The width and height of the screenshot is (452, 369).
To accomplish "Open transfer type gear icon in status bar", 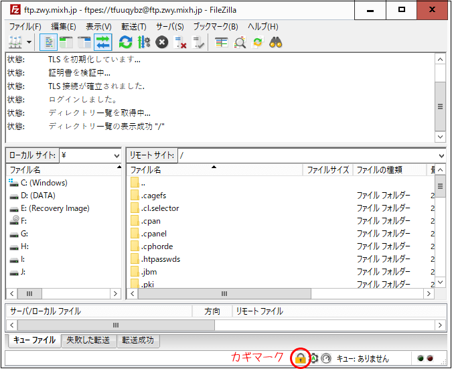I will point(313,358).
